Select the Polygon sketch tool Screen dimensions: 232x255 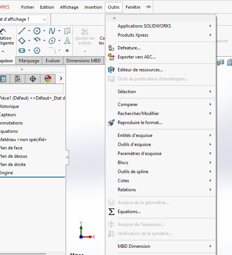point(37,50)
